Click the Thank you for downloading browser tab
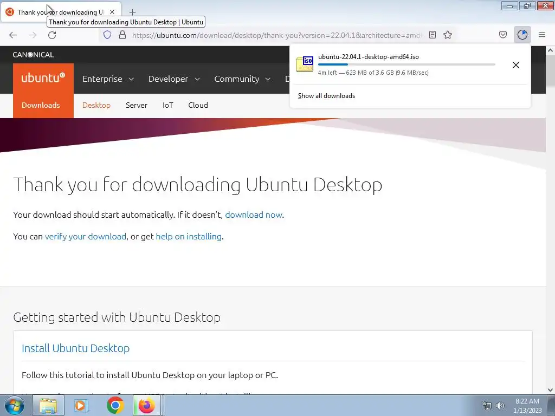 pyautogui.click(x=61, y=12)
